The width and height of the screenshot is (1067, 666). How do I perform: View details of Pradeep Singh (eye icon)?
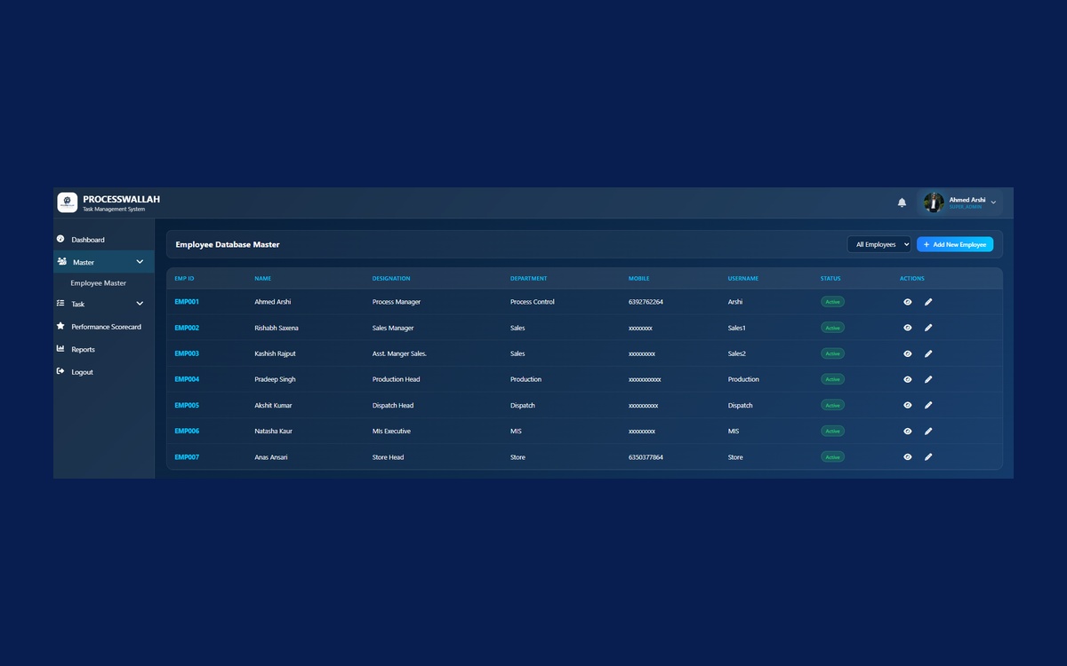coord(908,379)
